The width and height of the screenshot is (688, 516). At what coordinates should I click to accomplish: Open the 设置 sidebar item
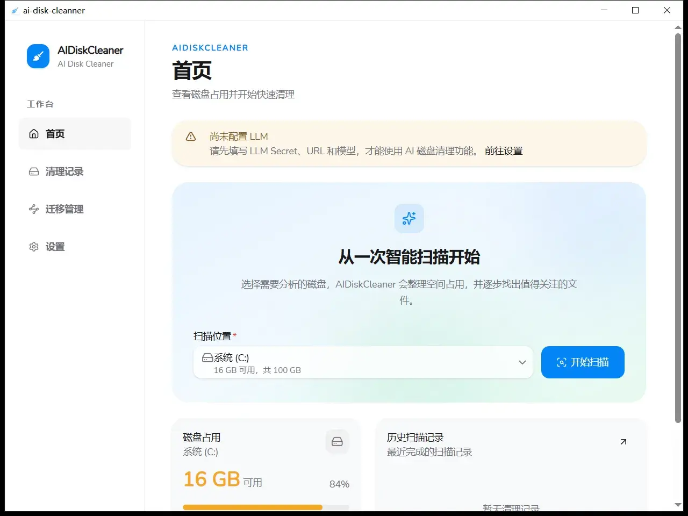(75, 247)
